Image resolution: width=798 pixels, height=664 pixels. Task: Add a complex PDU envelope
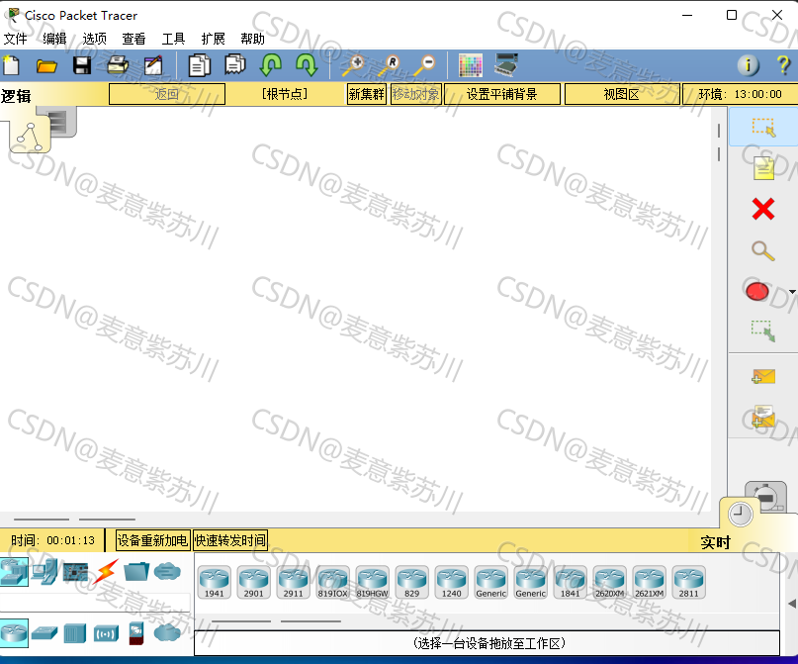pyautogui.click(x=763, y=416)
